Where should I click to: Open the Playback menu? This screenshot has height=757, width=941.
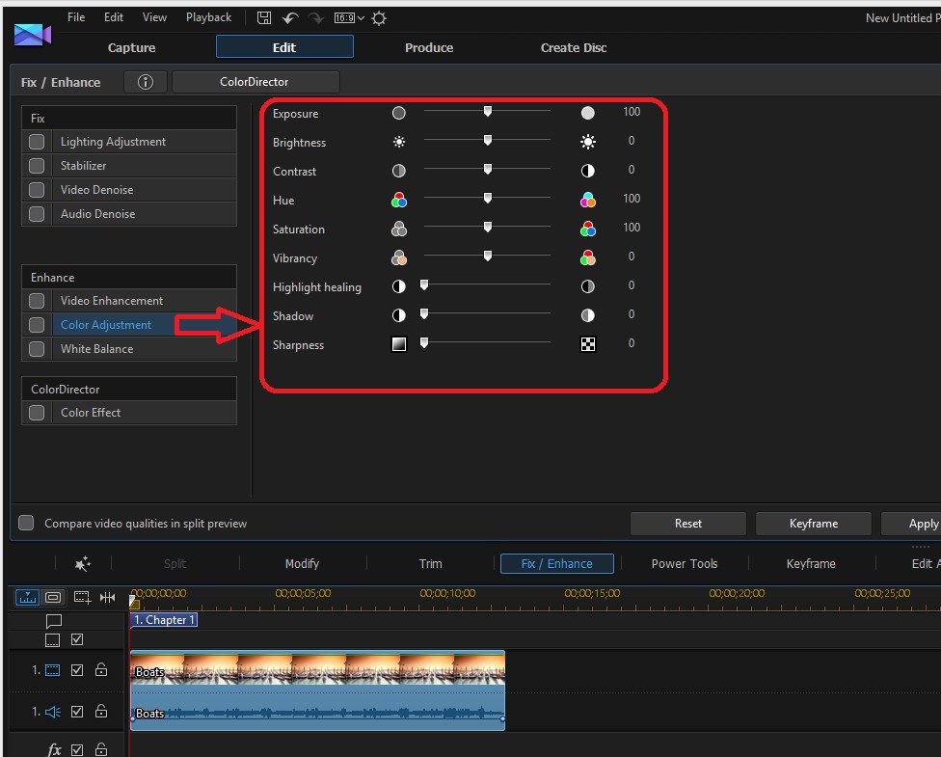coord(208,17)
